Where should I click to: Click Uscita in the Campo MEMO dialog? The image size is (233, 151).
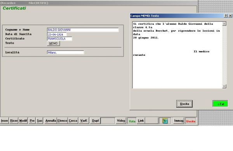(184, 104)
